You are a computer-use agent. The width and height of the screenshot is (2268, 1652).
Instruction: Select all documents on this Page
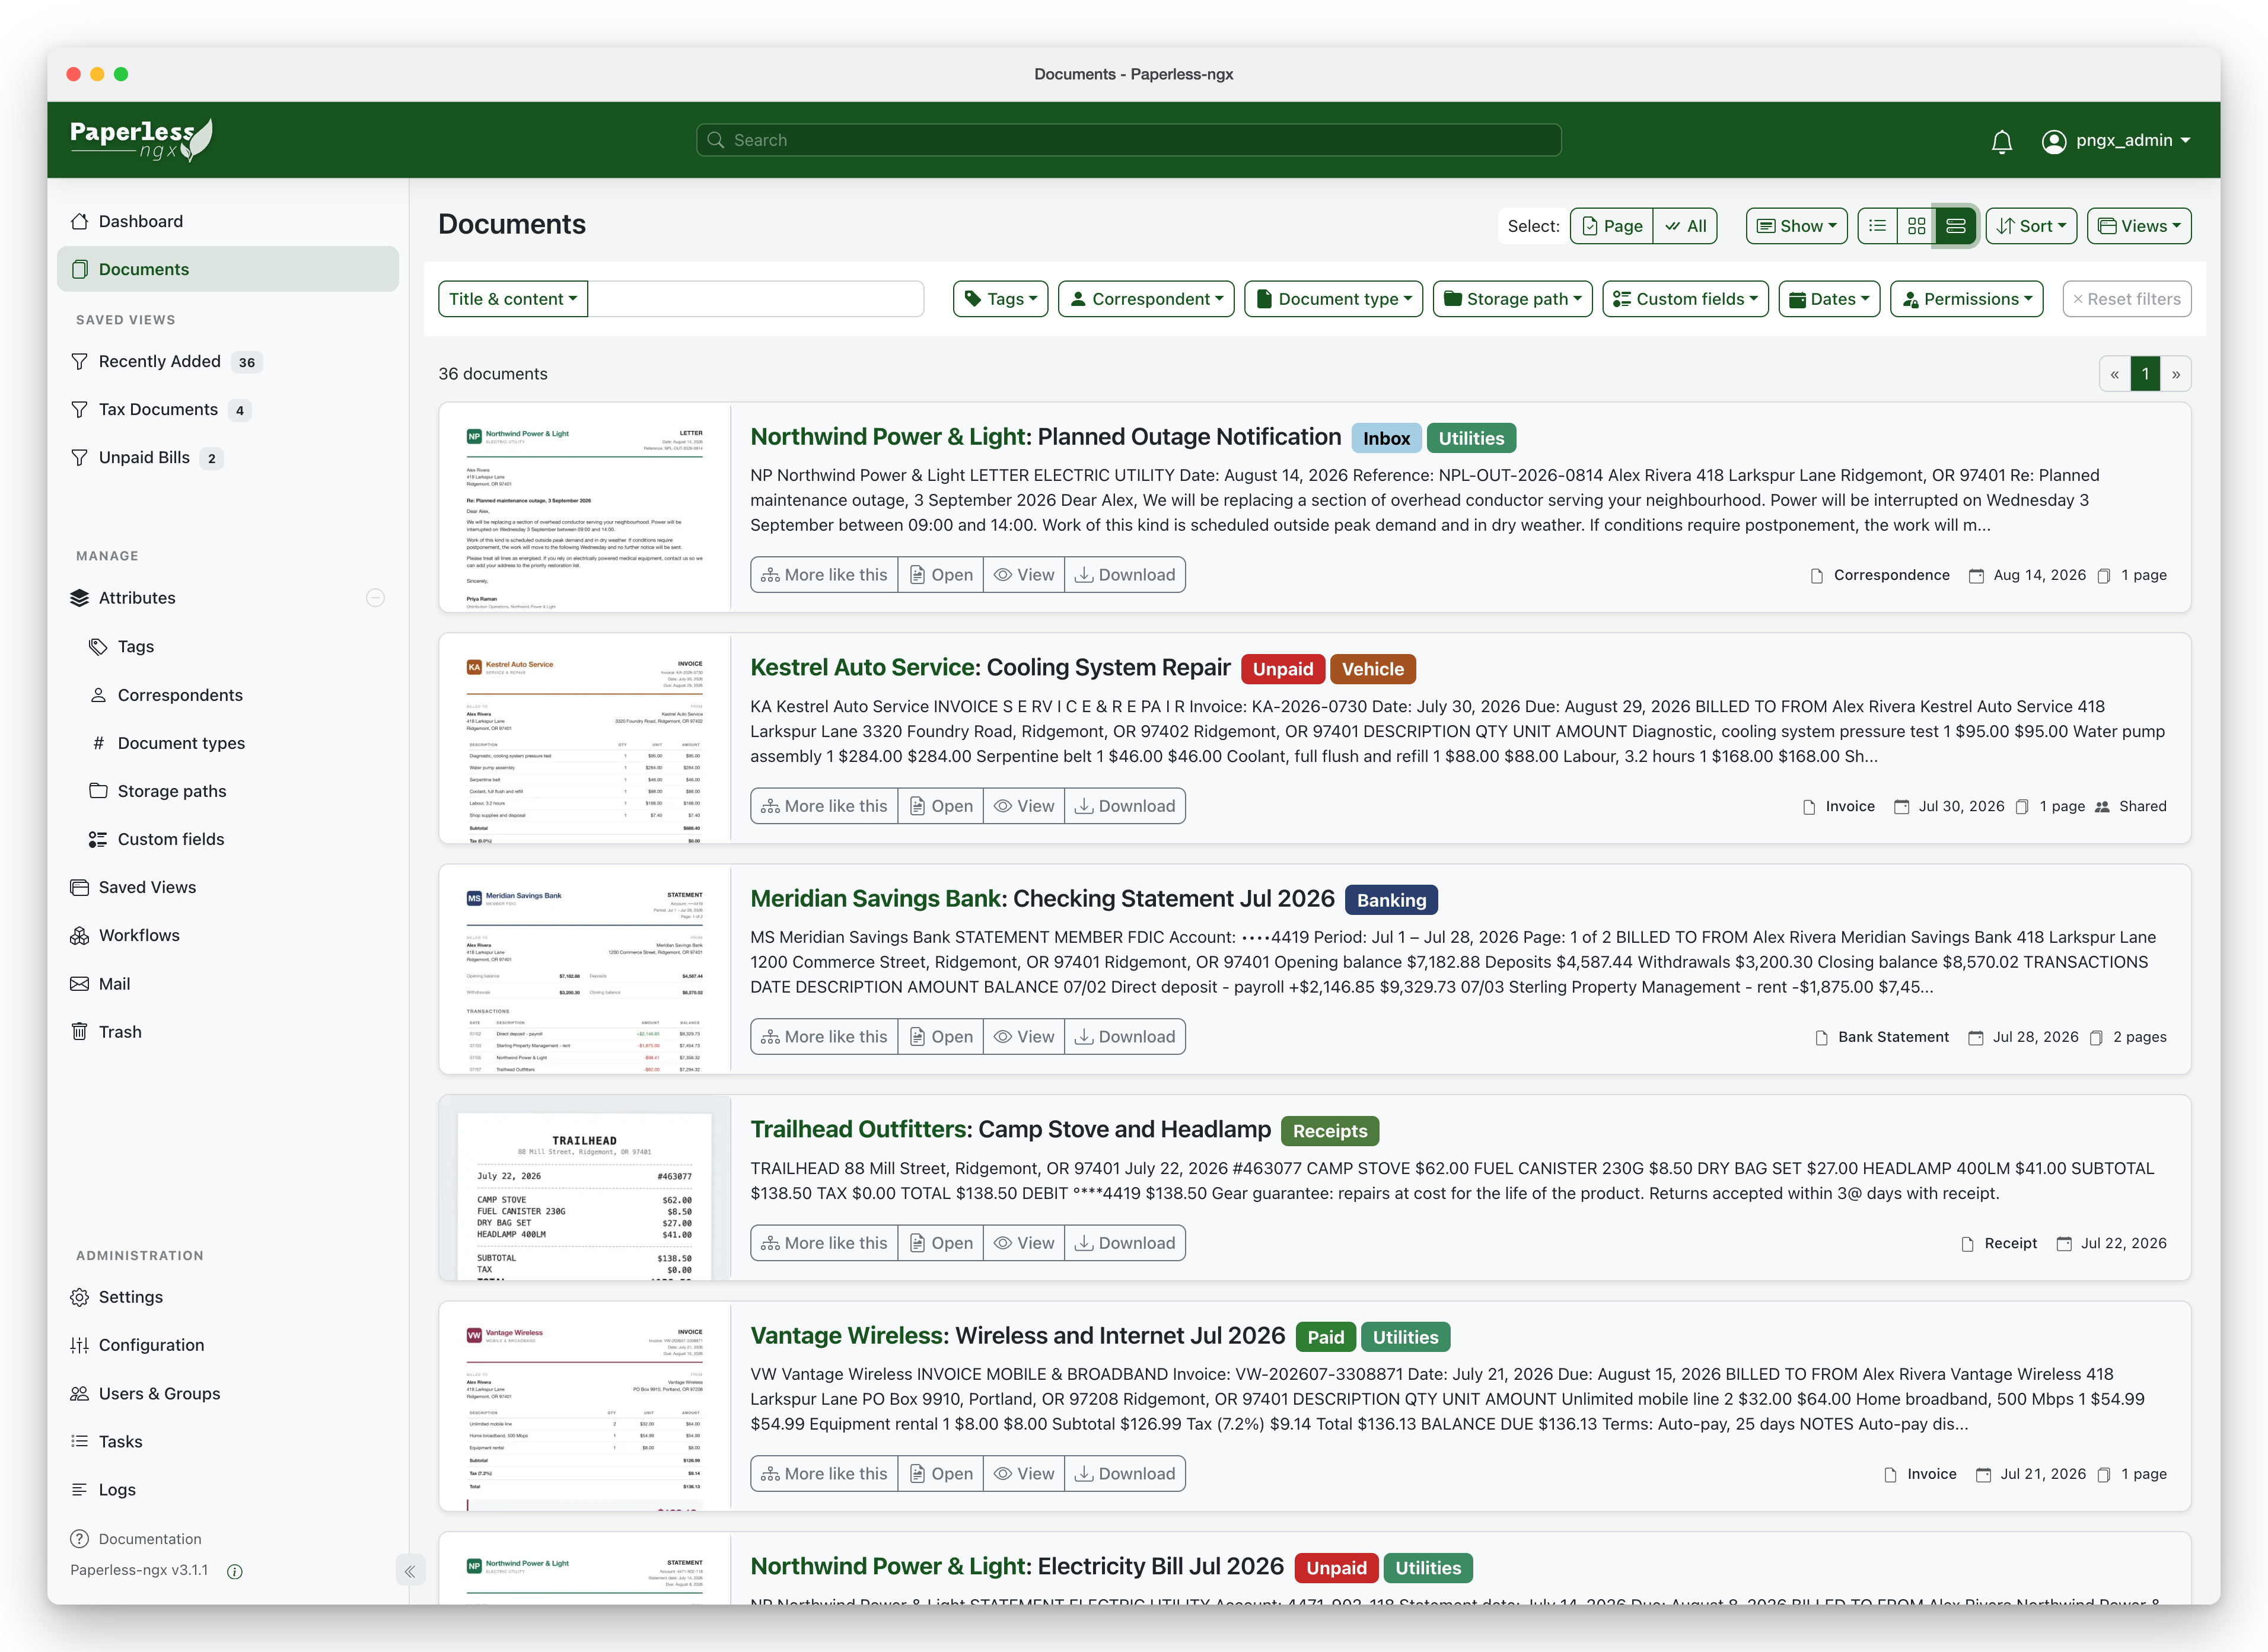[x=1612, y=226]
